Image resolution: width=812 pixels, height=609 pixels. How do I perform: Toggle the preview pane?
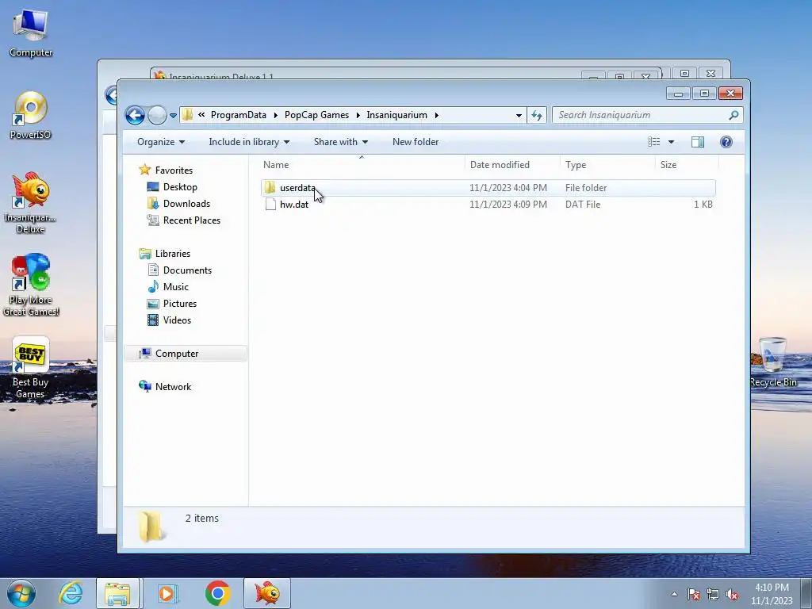tap(698, 142)
